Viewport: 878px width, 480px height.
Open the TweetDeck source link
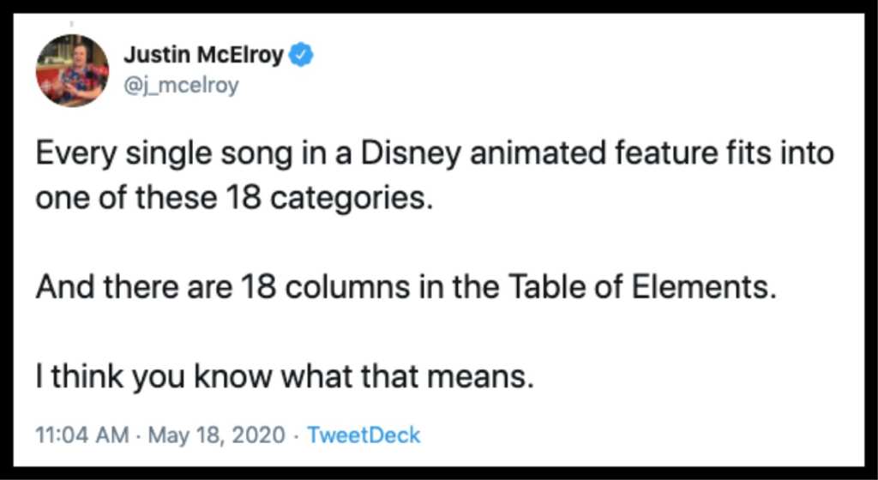(364, 435)
